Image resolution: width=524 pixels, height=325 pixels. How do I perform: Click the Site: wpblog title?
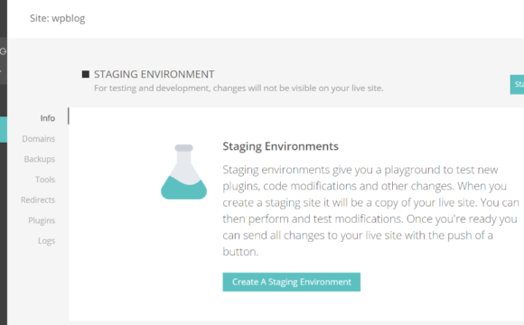coord(58,18)
